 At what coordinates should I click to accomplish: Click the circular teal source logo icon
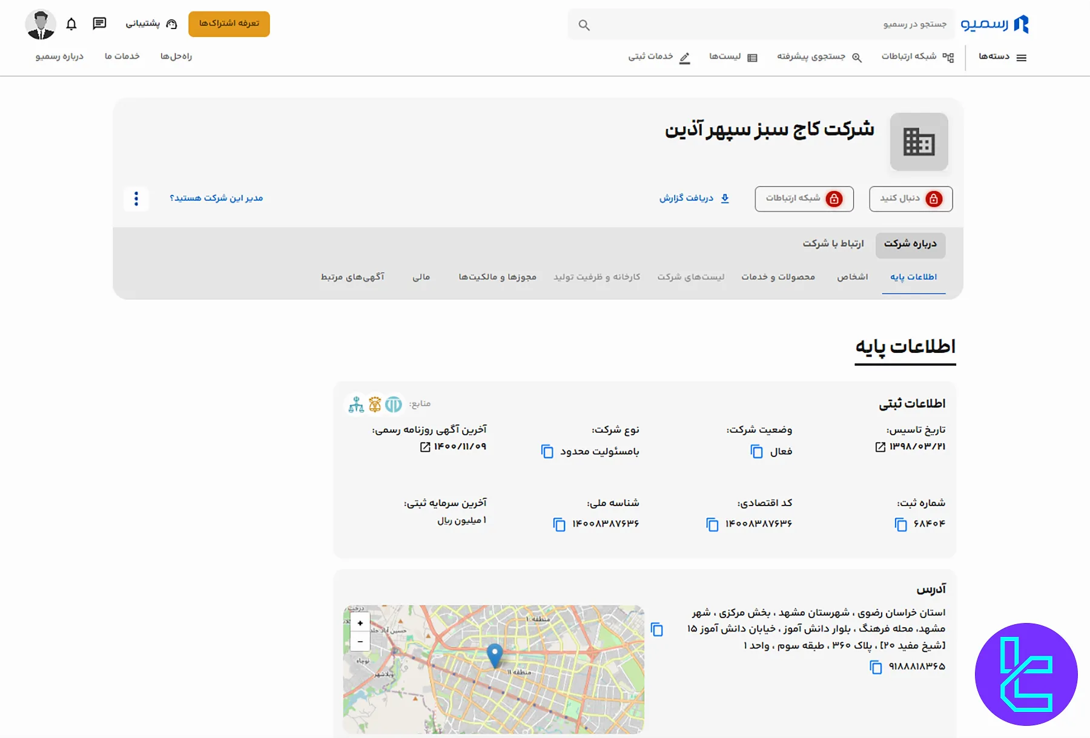click(394, 404)
